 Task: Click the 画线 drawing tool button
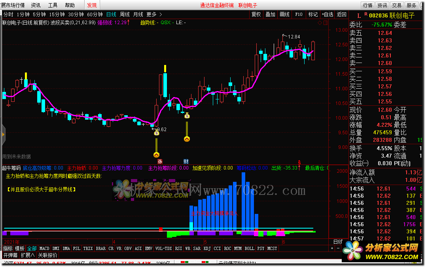click(284, 14)
